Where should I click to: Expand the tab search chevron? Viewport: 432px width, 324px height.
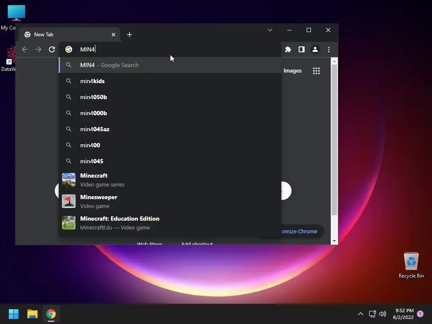point(270,30)
